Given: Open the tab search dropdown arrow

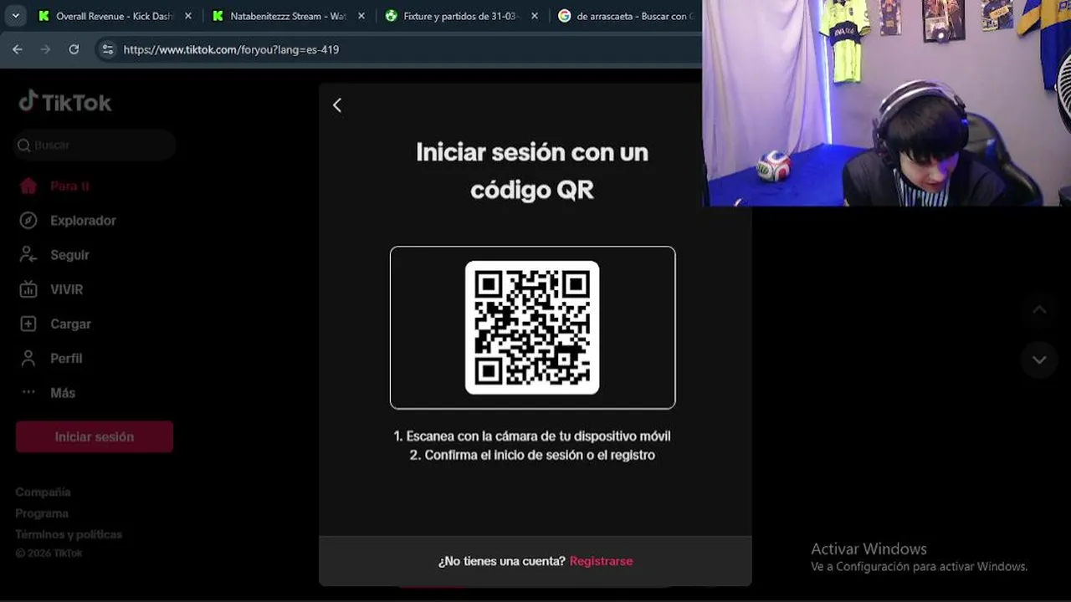Looking at the screenshot, I should point(15,16).
